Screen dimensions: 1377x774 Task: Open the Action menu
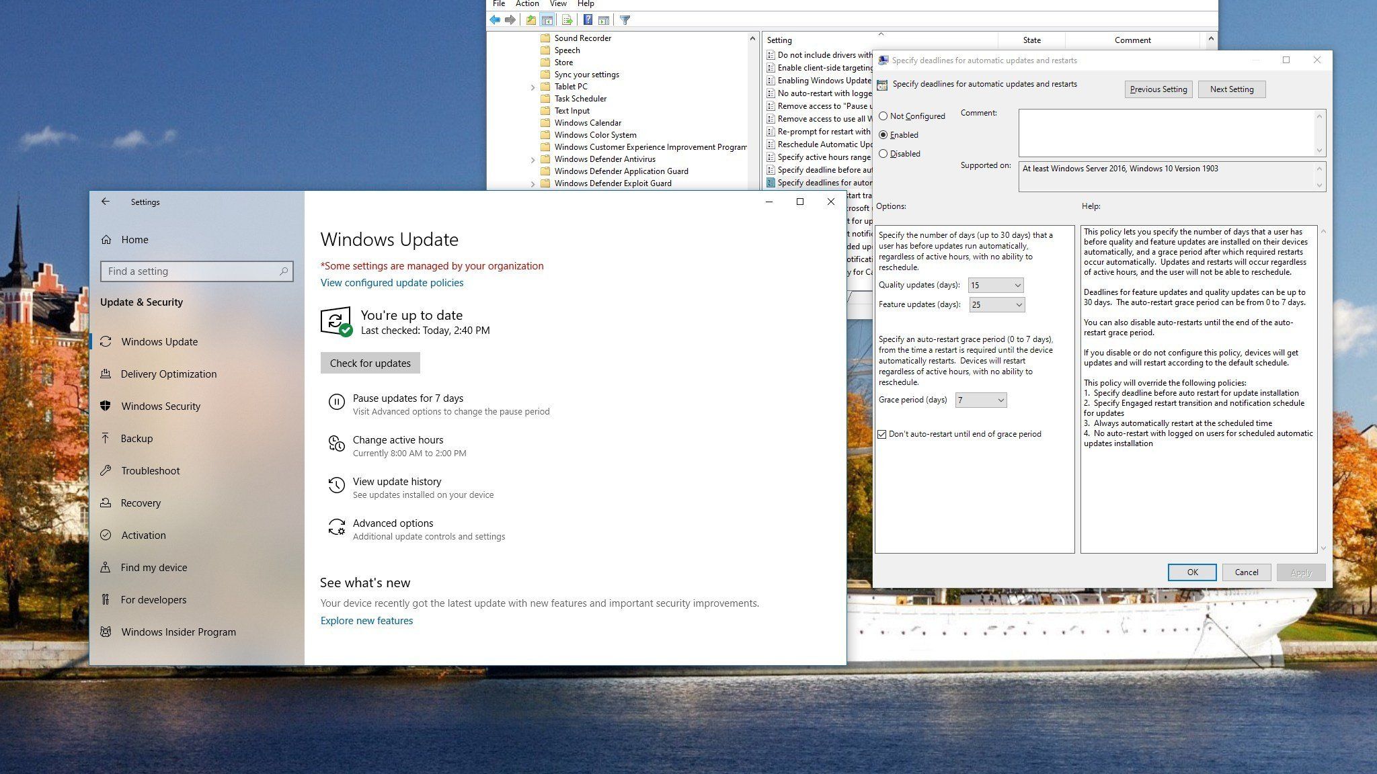point(526,4)
